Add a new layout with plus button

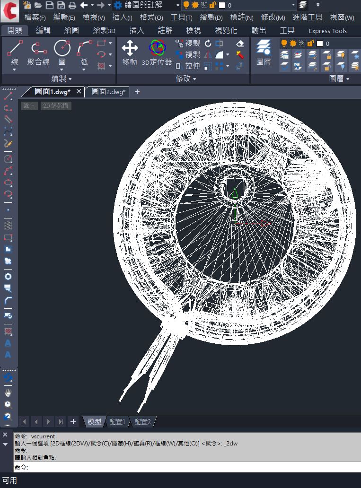73,422
